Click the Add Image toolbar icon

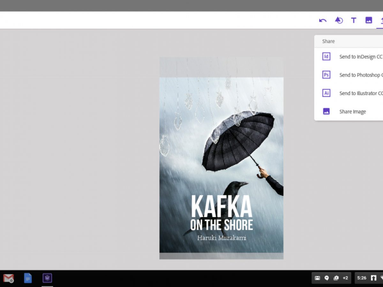pos(369,20)
